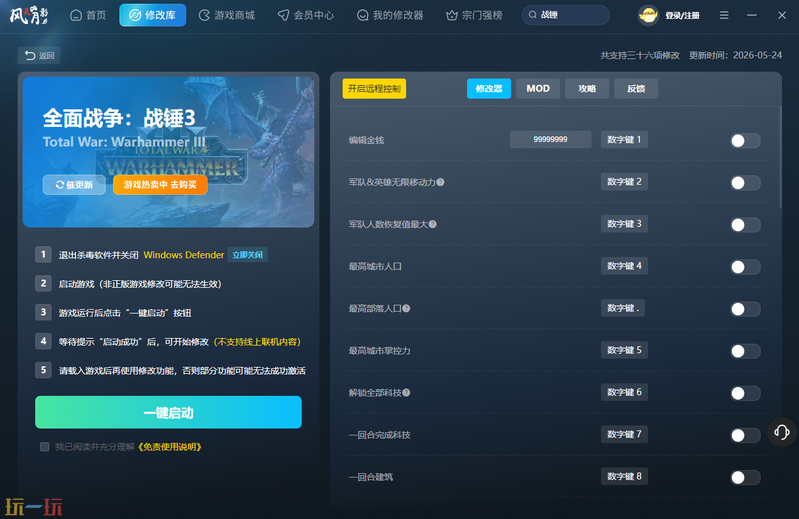This screenshot has height=519, width=799.
Task: Click the 一键启动 launch button
Action: click(x=168, y=412)
